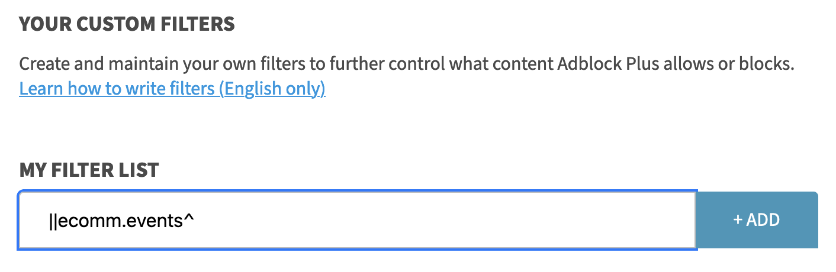Click the empty space after the filter text
Screen dimensions: 836x272
[444, 221]
